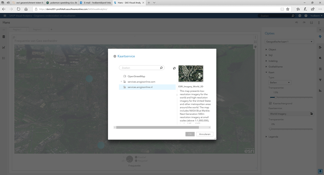Open the hvdbent user menu
The image size is (324, 175).
tap(316, 16)
